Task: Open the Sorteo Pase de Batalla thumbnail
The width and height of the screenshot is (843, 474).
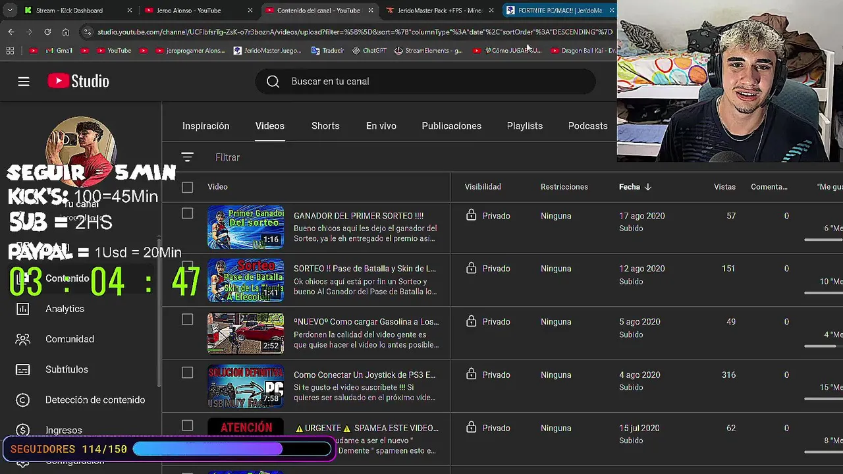Action: click(246, 280)
